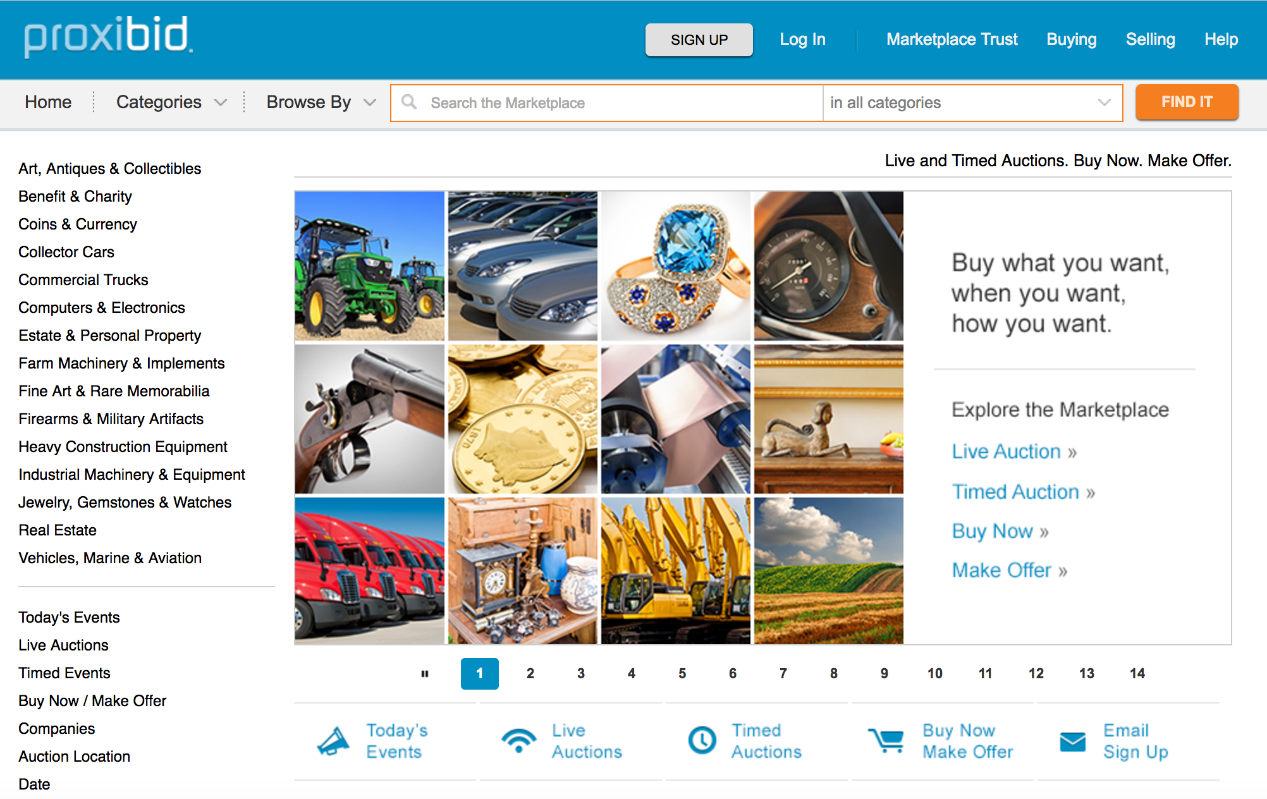
Task: Click into the Search the Marketplace field
Action: 607,103
